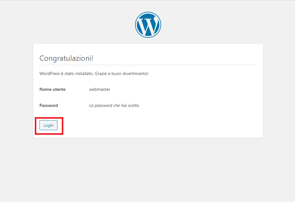Screen dimensions: 295x202
Task: Click the 'Password' label
Action: [x=48, y=106]
